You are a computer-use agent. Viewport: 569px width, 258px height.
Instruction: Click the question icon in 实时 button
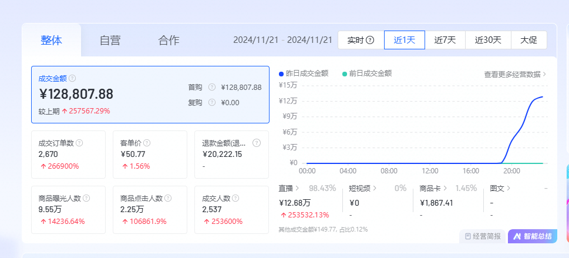[370, 40]
